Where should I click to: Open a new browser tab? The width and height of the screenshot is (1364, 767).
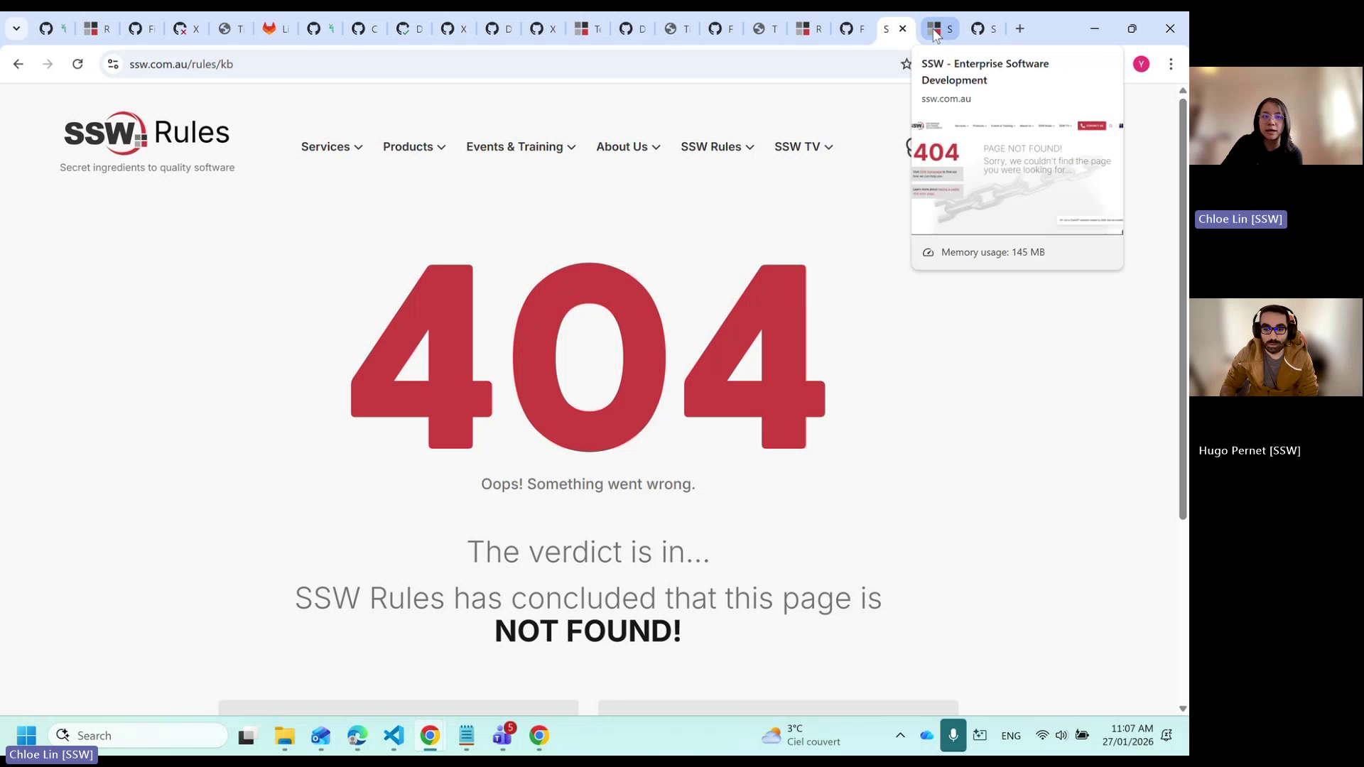tap(1020, 28)
